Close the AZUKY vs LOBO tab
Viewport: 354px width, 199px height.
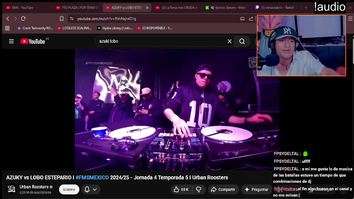click(x=147, y=7)
